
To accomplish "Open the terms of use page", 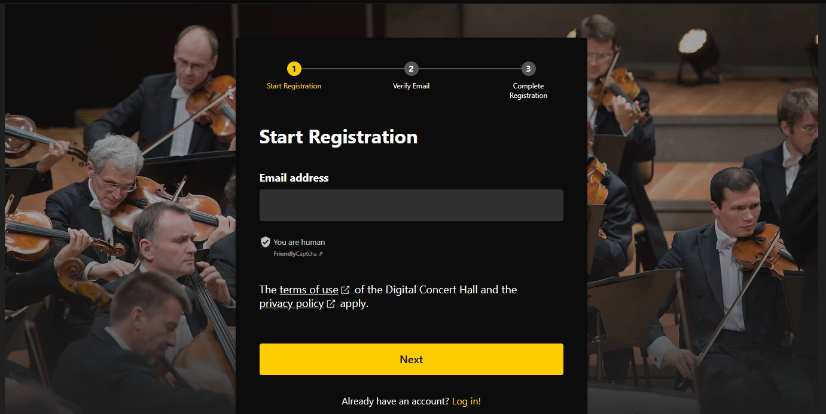I will pos(309,289).
